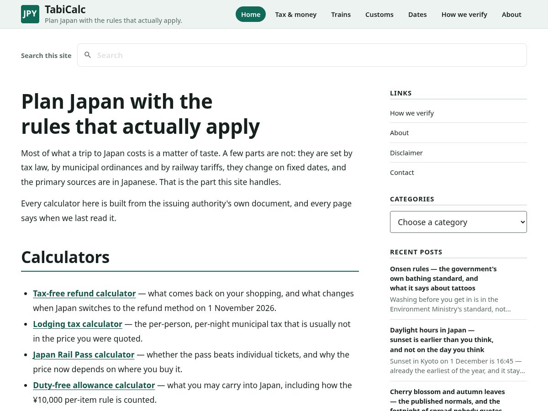Focus the site search field
Image resolution: width=548 pixels, height=411 pixels.
[302, 55]
